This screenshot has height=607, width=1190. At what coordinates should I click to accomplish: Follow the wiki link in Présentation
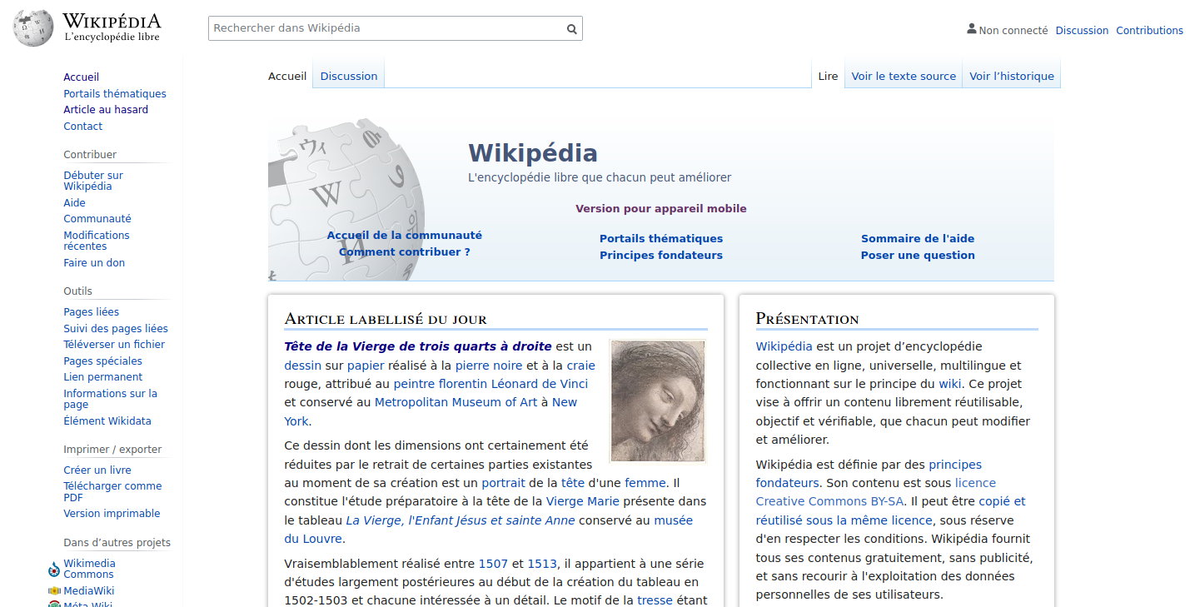click(950, 384)
